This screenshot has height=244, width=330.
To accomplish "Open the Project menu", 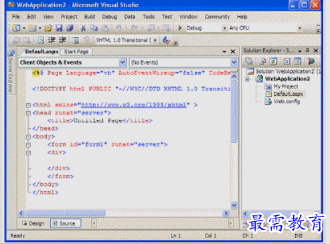I will pos(69,17).
